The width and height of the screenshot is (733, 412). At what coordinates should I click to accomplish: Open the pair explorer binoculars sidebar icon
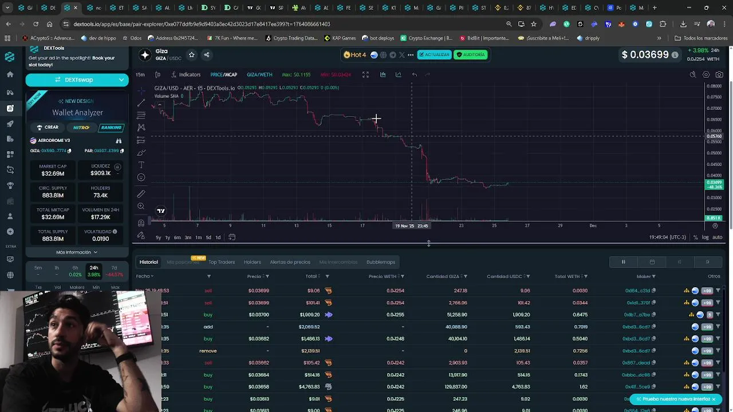[10, 92]
